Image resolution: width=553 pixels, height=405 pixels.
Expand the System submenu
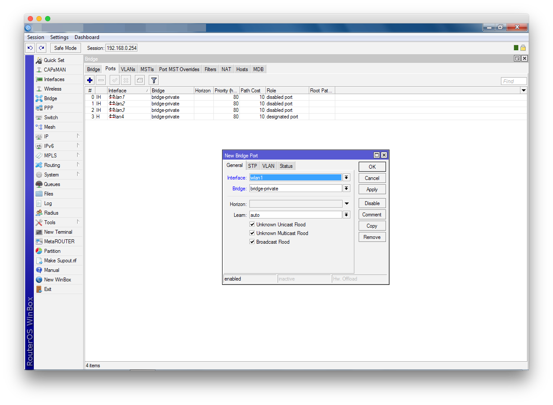click(78, 175)
